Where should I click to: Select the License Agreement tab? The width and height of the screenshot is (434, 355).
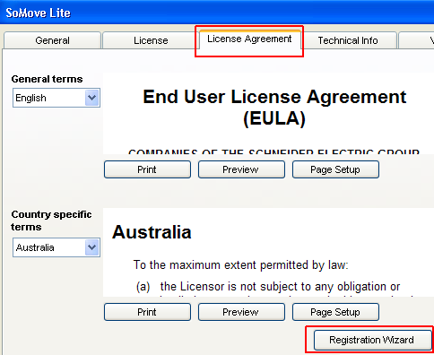pos(249,39)
